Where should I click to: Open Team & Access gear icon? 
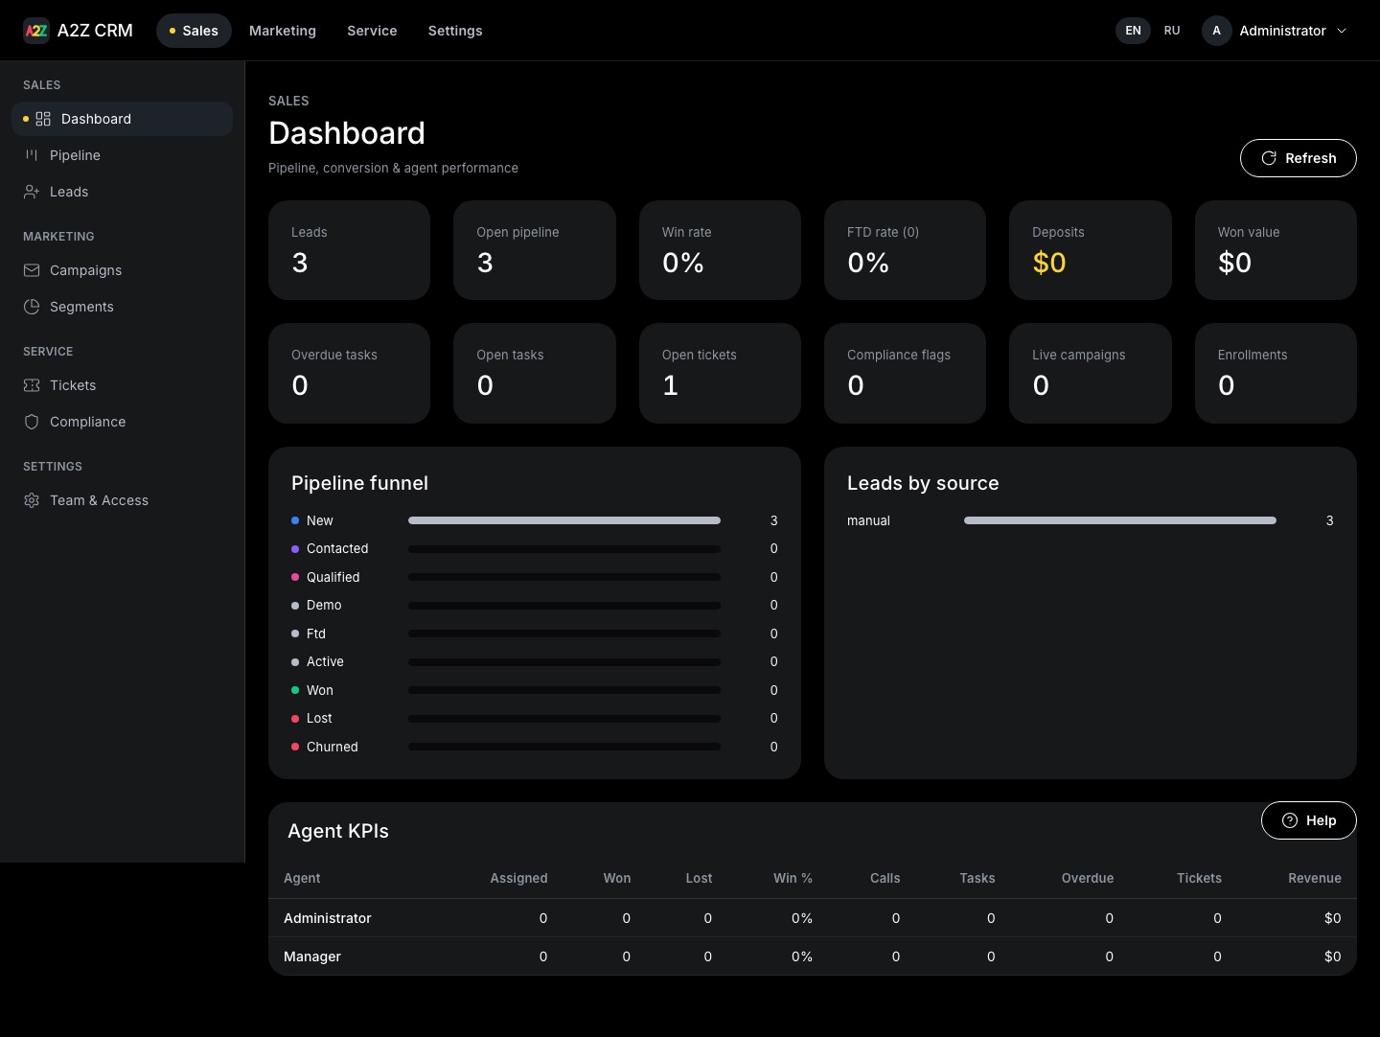[32, 500]
